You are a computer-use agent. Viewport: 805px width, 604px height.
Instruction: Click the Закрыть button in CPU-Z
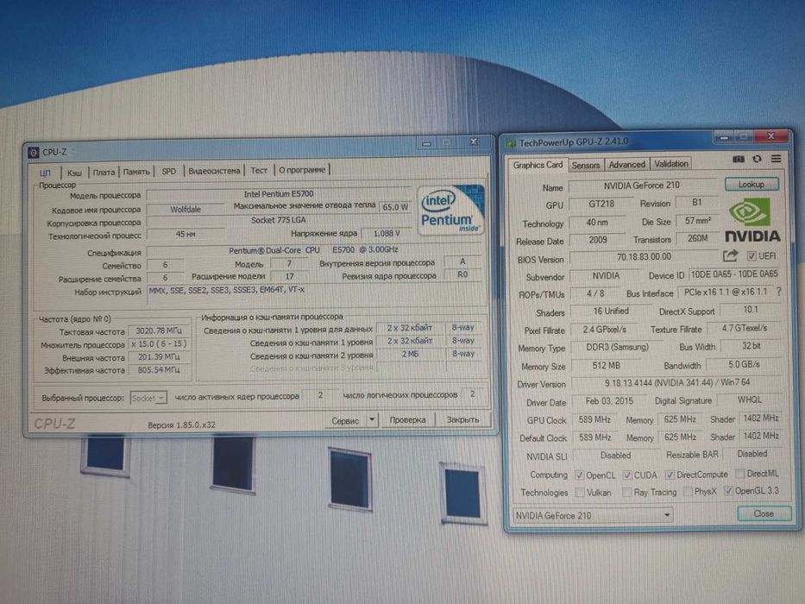click(x=462, y=419)
